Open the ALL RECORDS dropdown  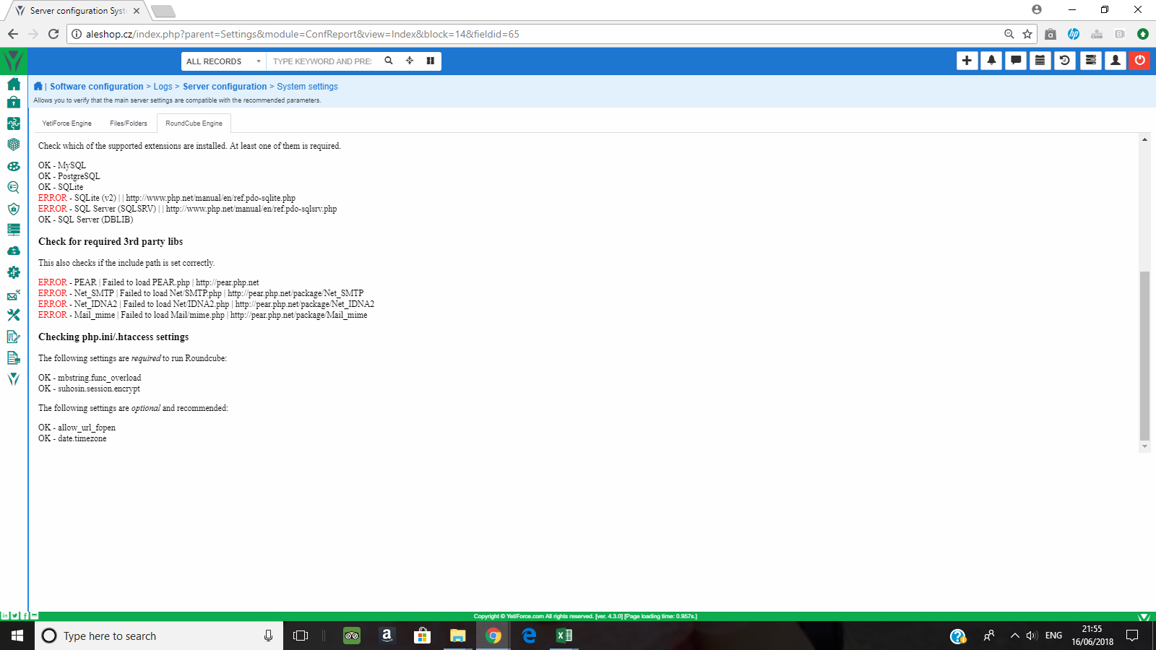[x=221, y=61]
